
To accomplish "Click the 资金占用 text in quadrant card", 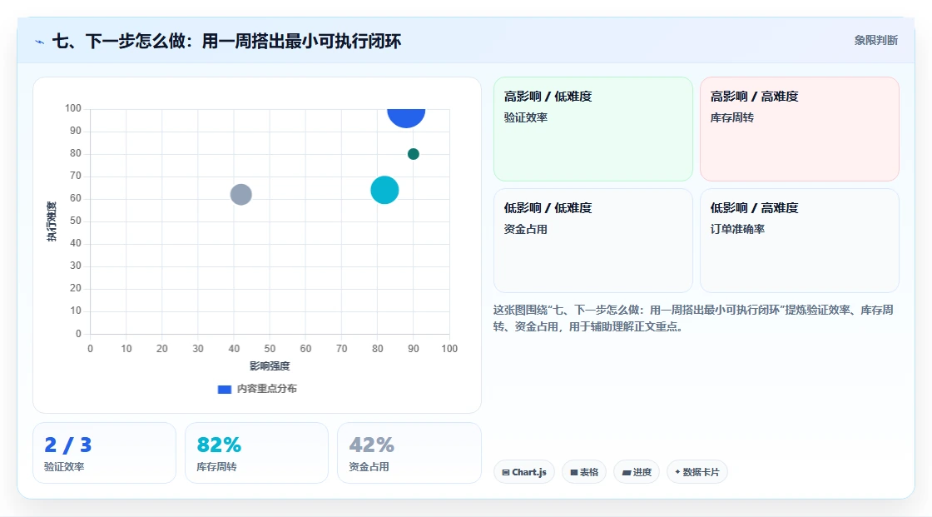I will tap(525, 229).
